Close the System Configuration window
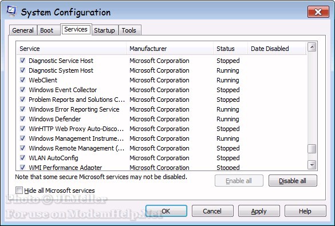Image resolution: width=335 pixels, height=226 pixels. click(x=318, y=12)
